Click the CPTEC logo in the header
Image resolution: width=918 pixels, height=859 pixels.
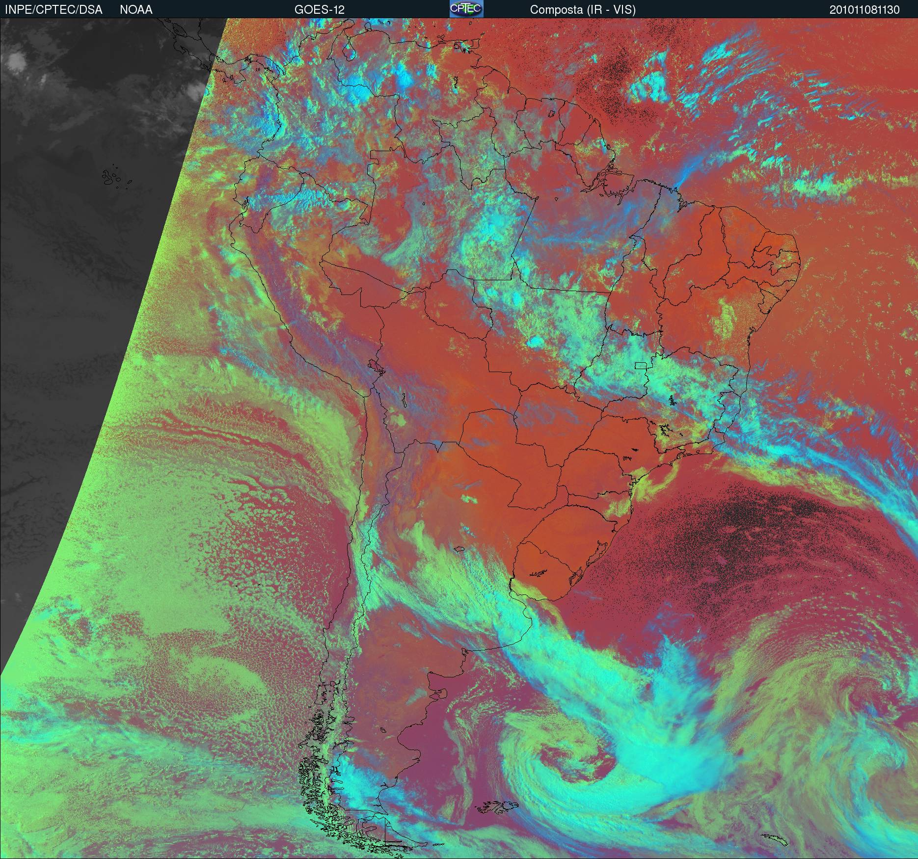[466, 9]
